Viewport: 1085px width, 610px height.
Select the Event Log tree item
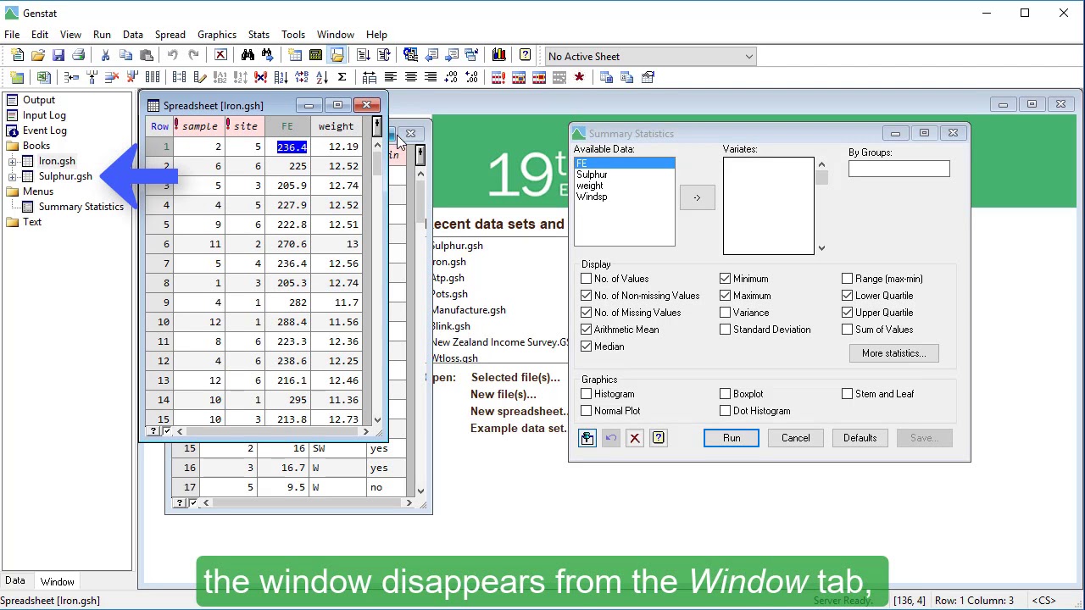coord(44,130)
